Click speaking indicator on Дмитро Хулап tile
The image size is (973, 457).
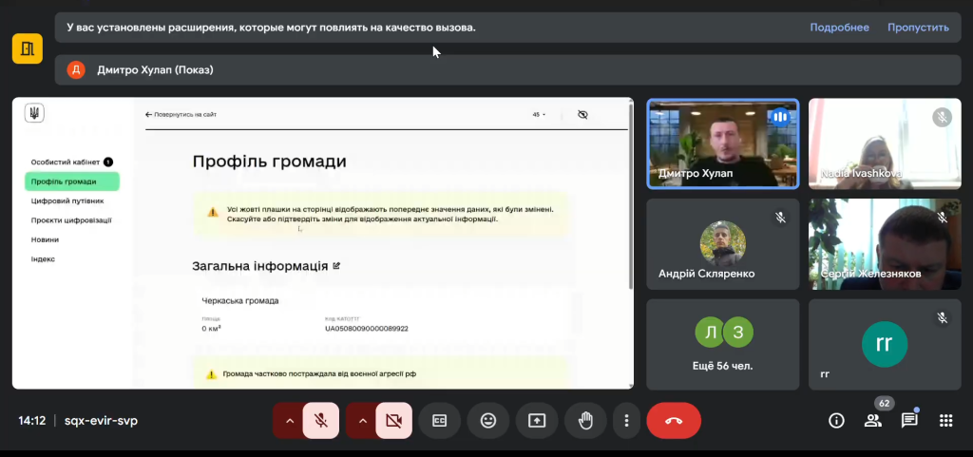(781, 117)
